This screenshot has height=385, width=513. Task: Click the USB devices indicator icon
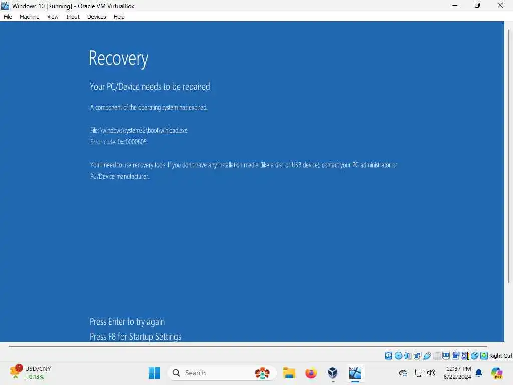427,355
